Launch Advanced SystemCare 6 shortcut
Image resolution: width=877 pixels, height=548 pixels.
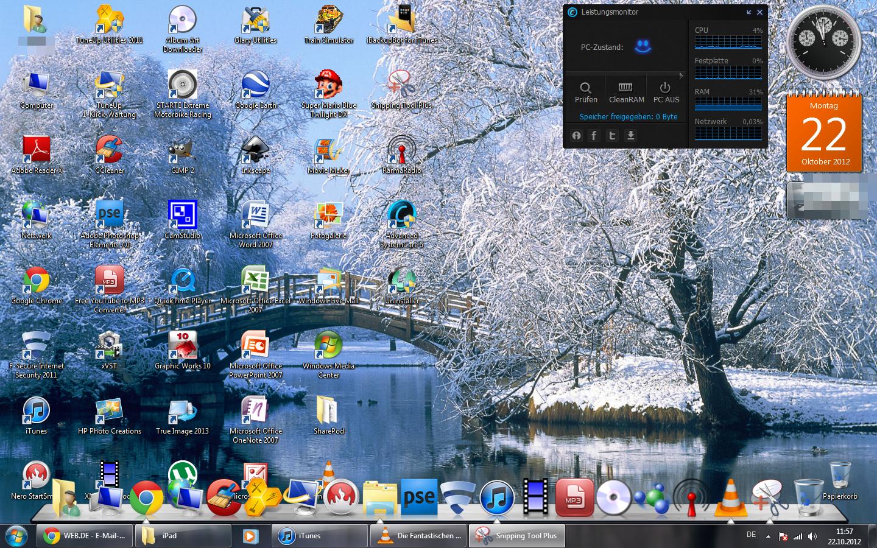402,224
